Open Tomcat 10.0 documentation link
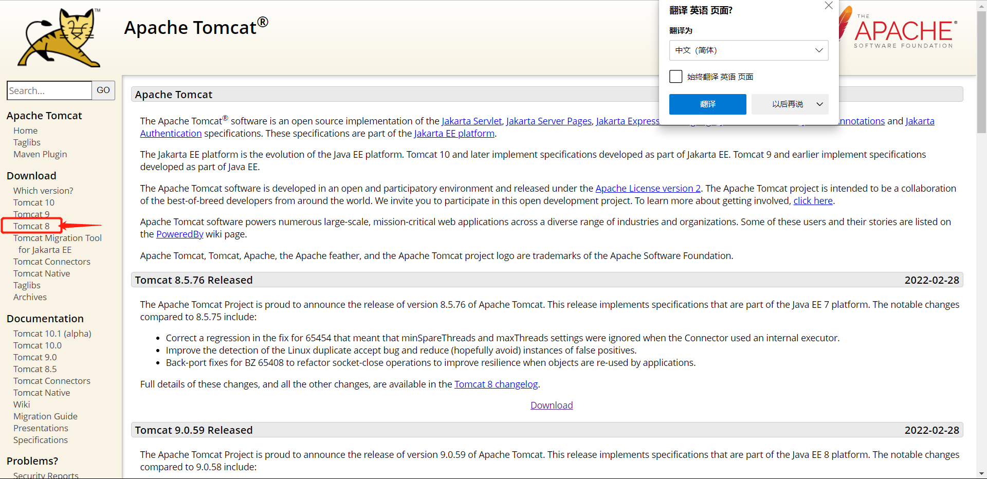The height and width of the screenshot is (479, 987). coord(38,345)
